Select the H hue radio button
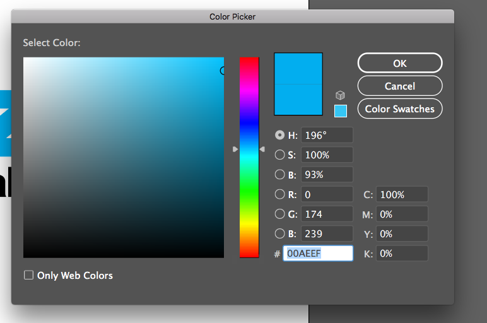 click(280, 135)
